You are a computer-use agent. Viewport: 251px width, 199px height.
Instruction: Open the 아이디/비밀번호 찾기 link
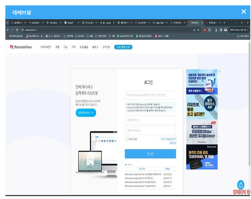point(168,139)
